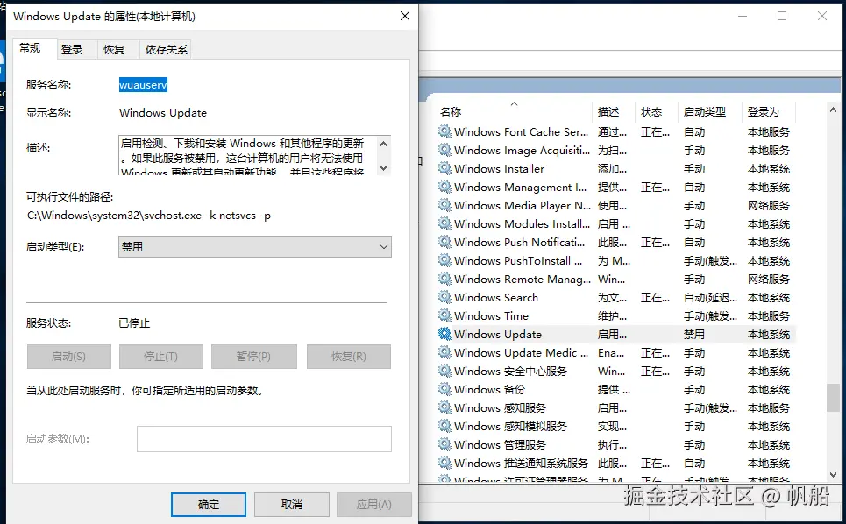This screenshot has height=524, width=846.
Task: Select the Windows 备份 service name
Action: pyautogui.click(x=489, y=389)
